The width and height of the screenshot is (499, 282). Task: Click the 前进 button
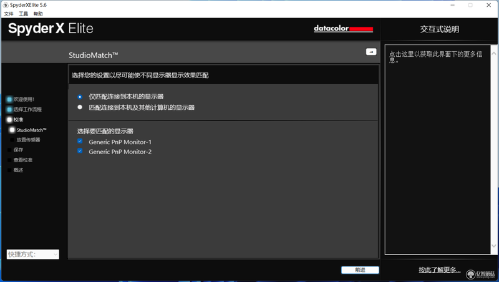click(x=360, y=270)
